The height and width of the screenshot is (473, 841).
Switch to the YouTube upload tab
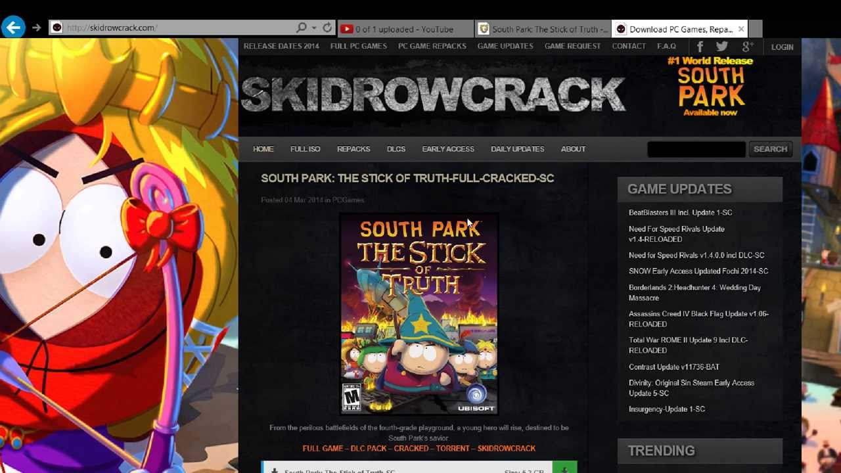click(x=405, y=29)
